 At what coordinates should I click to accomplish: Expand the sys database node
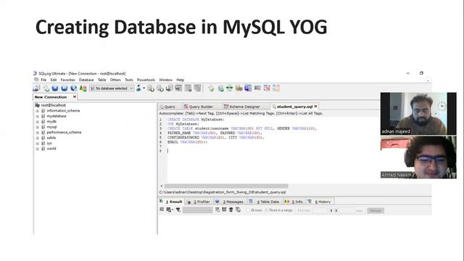coord(37,144)
